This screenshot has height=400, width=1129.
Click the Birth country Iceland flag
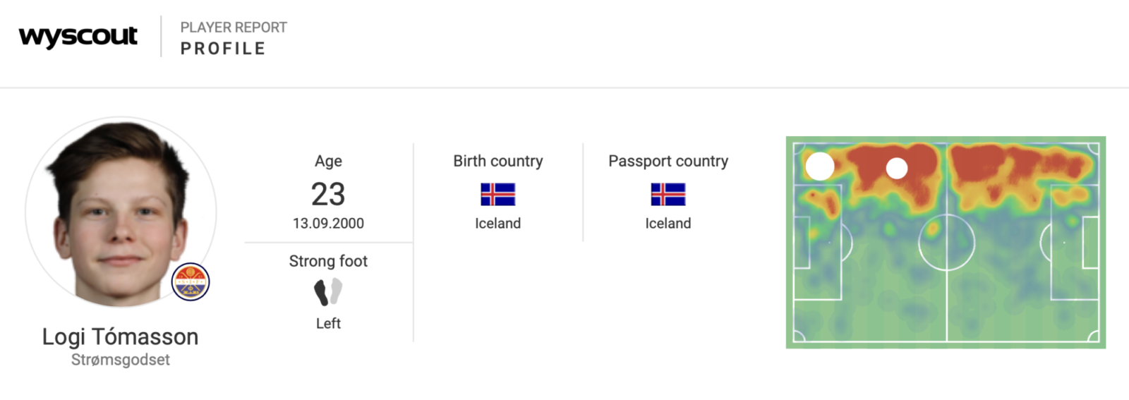498,194
